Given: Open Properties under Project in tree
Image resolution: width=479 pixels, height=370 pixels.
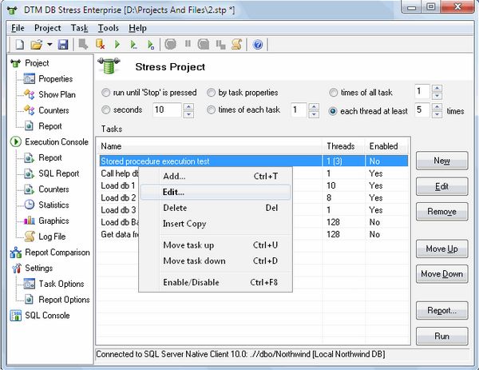Looking at the screenshot, I should point(56,79).
